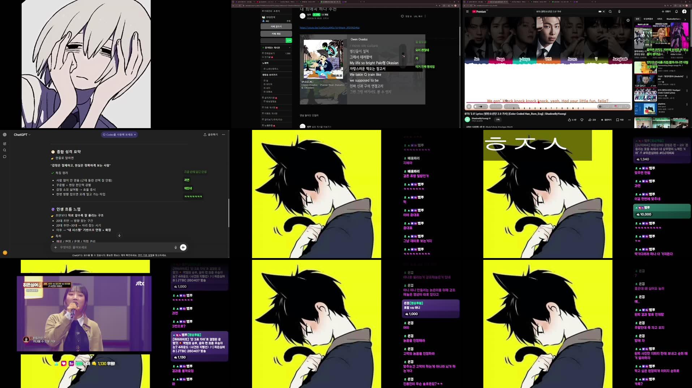Open the '쿠키 기본 설정' link
Image resolution: width=692 pixels, height=388 pixels.
click(145, 255)
